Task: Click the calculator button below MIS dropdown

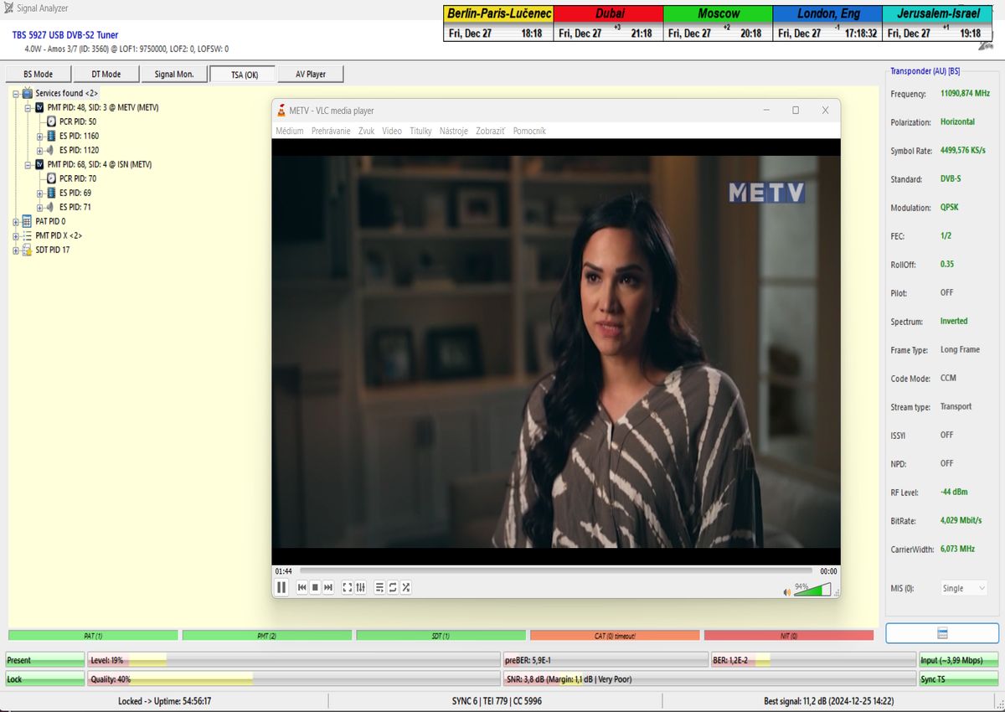Action: 941,632
